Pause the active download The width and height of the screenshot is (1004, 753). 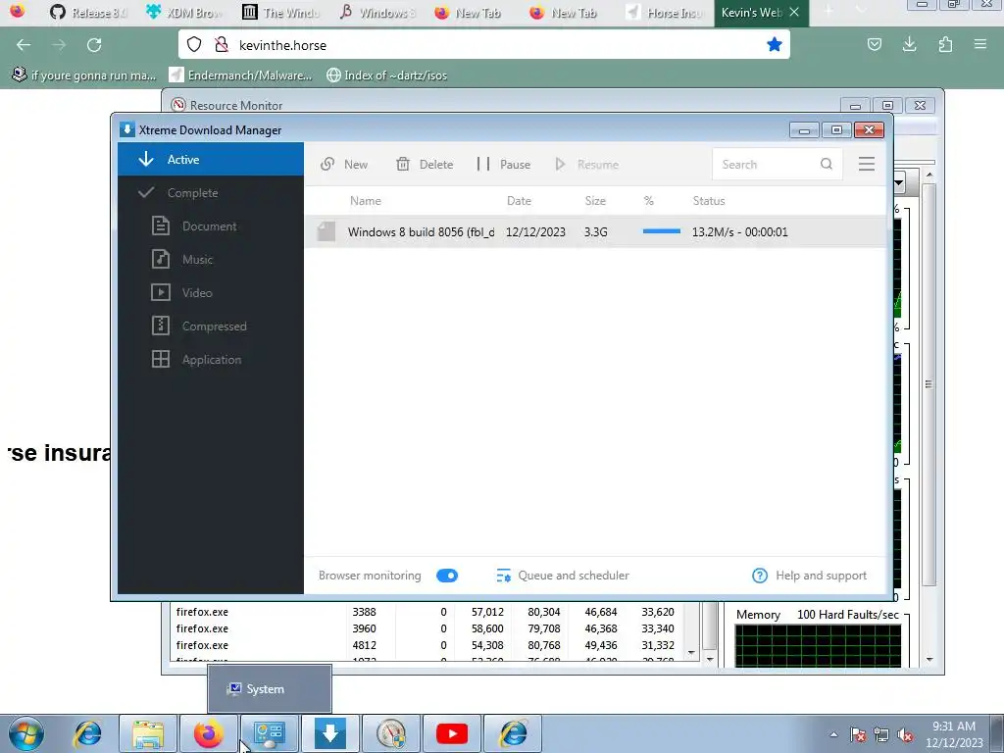click(x=503, y=165)
